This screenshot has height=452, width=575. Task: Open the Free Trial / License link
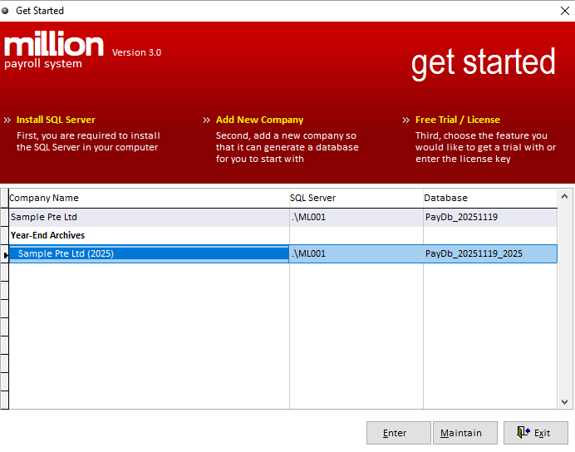[x=458, y=120]
